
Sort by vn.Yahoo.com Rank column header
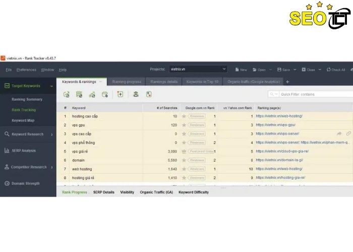(236, 108)
